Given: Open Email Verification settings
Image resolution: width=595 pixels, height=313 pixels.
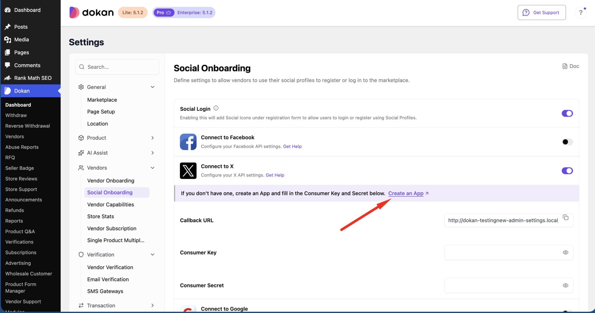Looking at the screenshot, I should [x=108, y=279].
